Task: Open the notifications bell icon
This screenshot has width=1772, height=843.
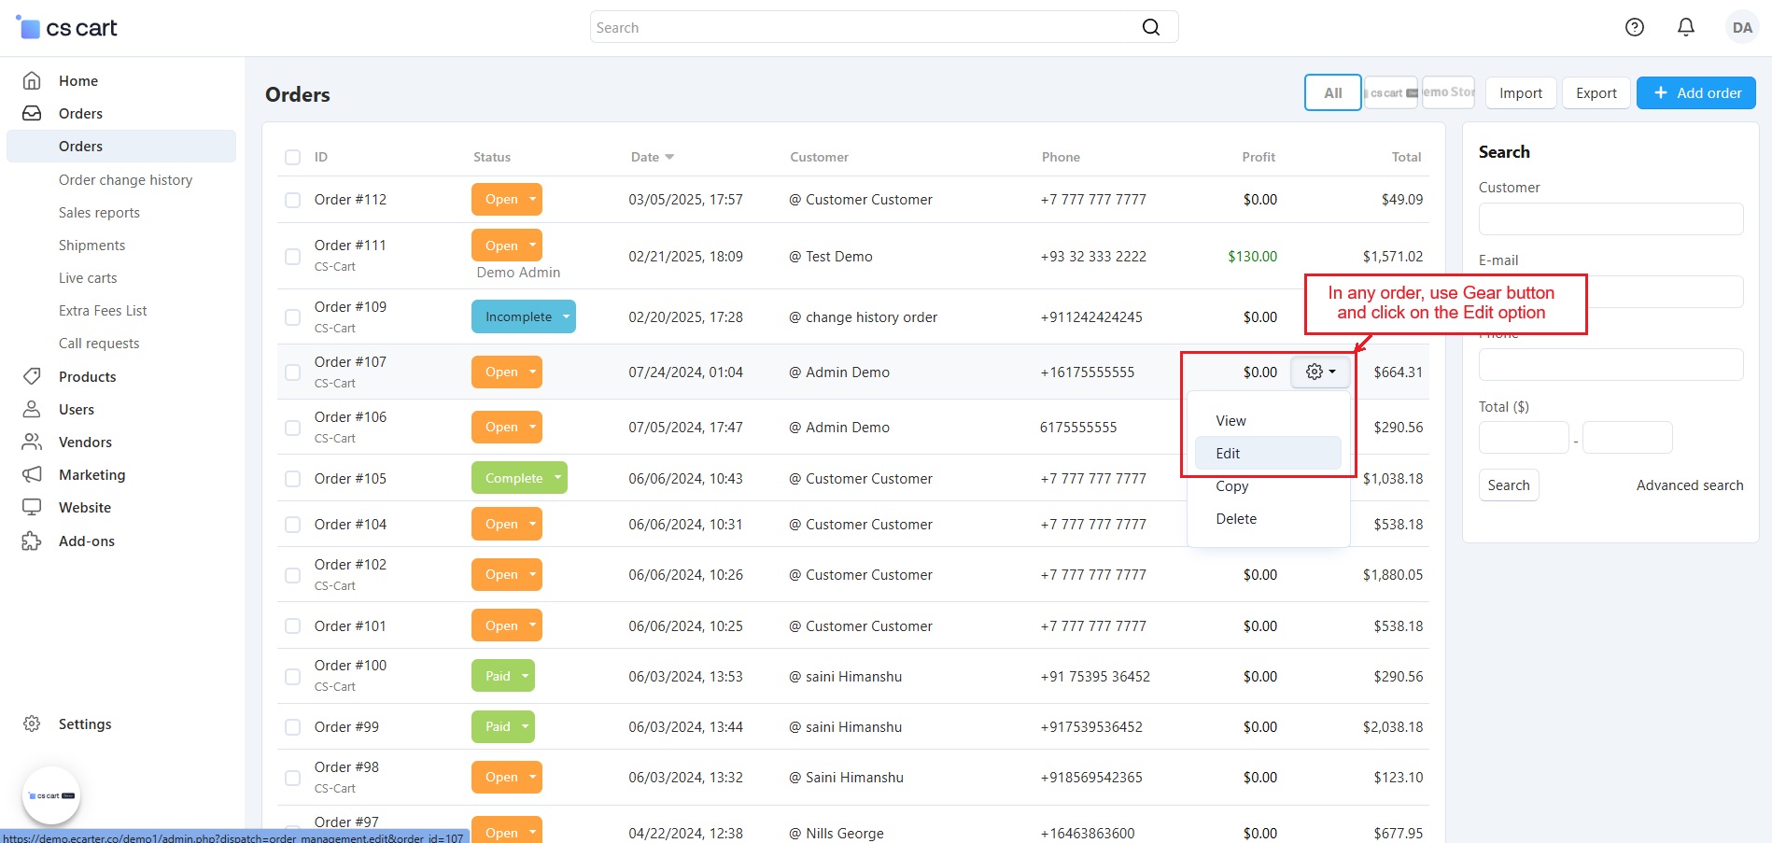Action: point(1685,27)
